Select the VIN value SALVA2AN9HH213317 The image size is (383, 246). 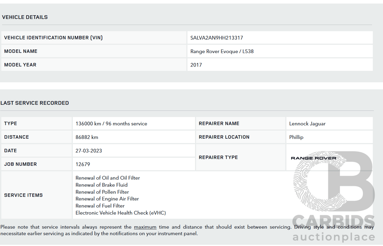click(x=217, y=38)
